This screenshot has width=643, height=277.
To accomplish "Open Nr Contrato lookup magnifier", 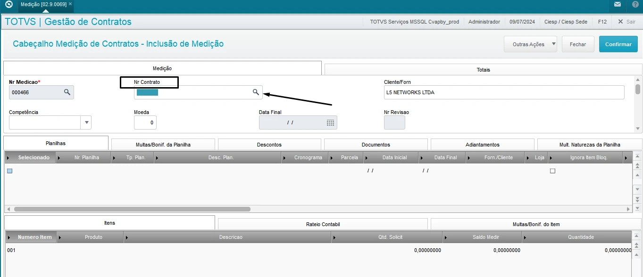I will (255, 92).
